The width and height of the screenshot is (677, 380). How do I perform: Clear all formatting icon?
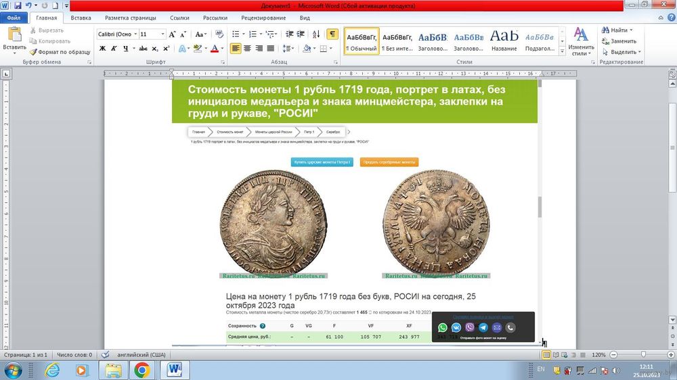[x=219, y=34]
